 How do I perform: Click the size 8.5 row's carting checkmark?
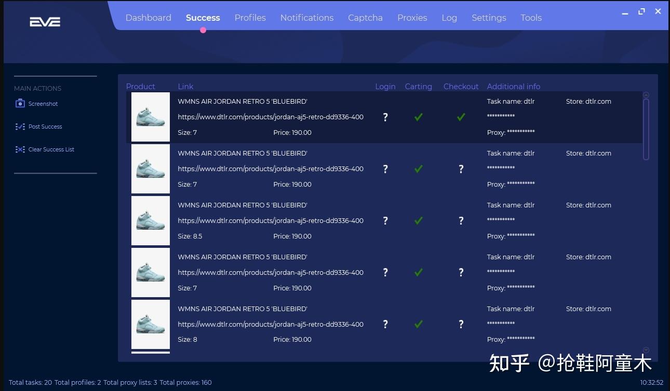(x=418, y=221)
